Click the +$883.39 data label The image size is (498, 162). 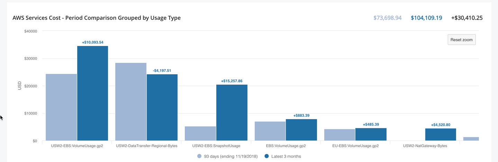301,115
